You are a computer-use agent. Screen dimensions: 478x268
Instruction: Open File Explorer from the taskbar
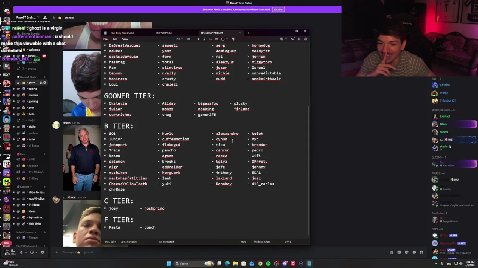[x=235, y=264]
